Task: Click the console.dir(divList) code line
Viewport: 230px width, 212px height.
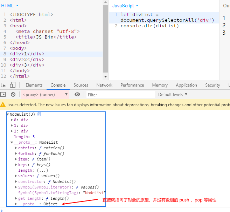Action: pyautogui.click(x=149, y=26)
